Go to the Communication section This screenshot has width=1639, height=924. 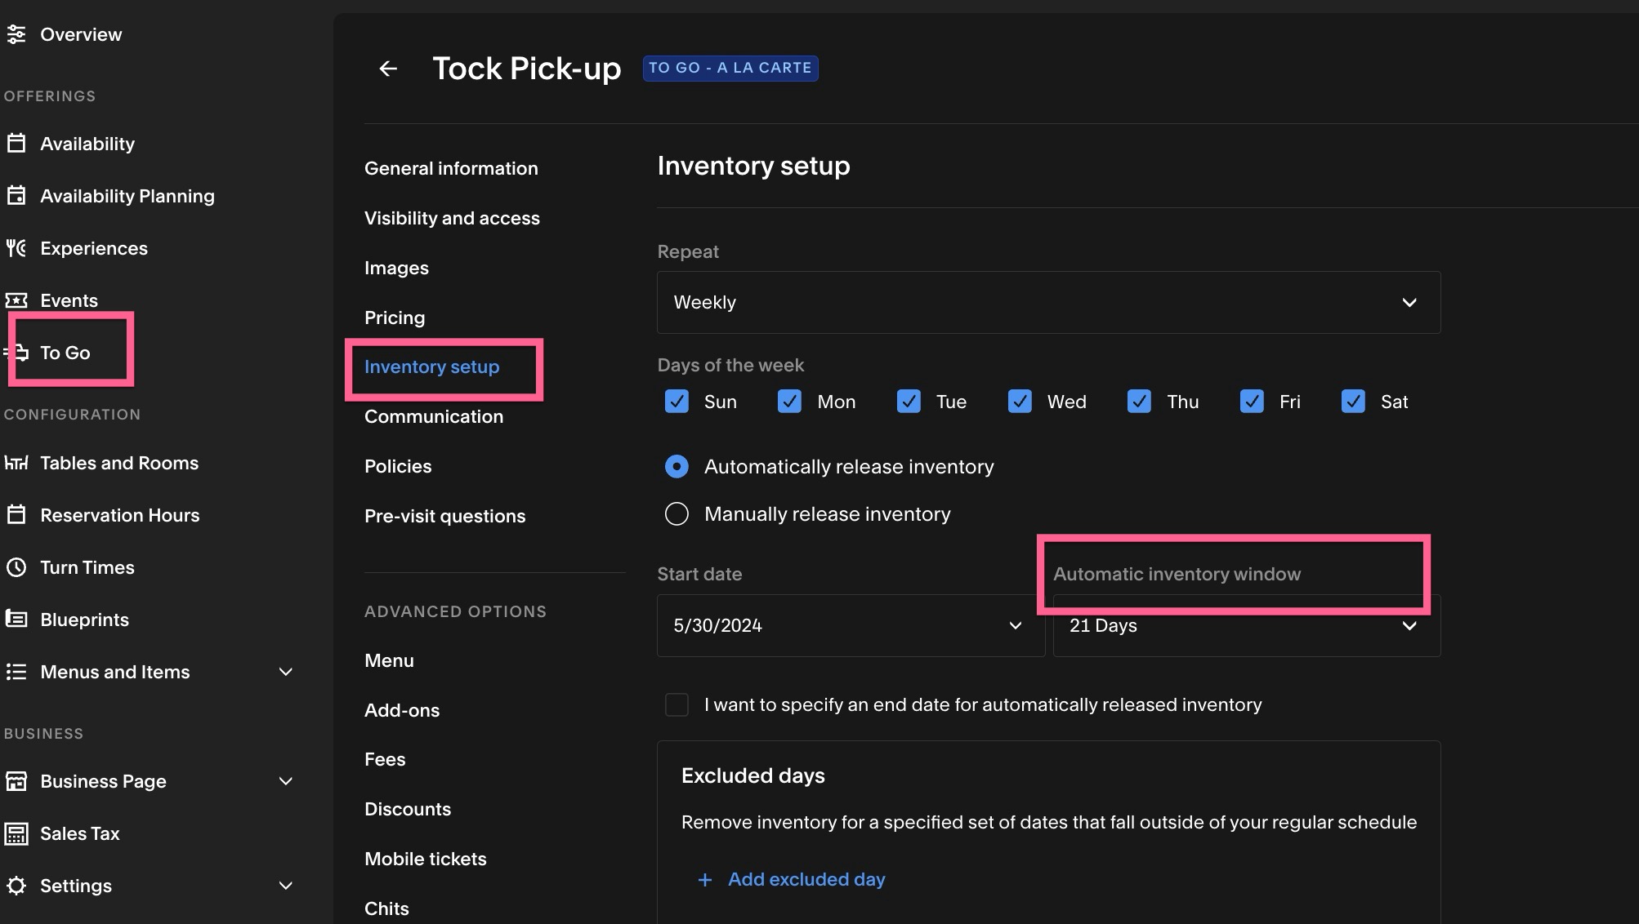434,416
